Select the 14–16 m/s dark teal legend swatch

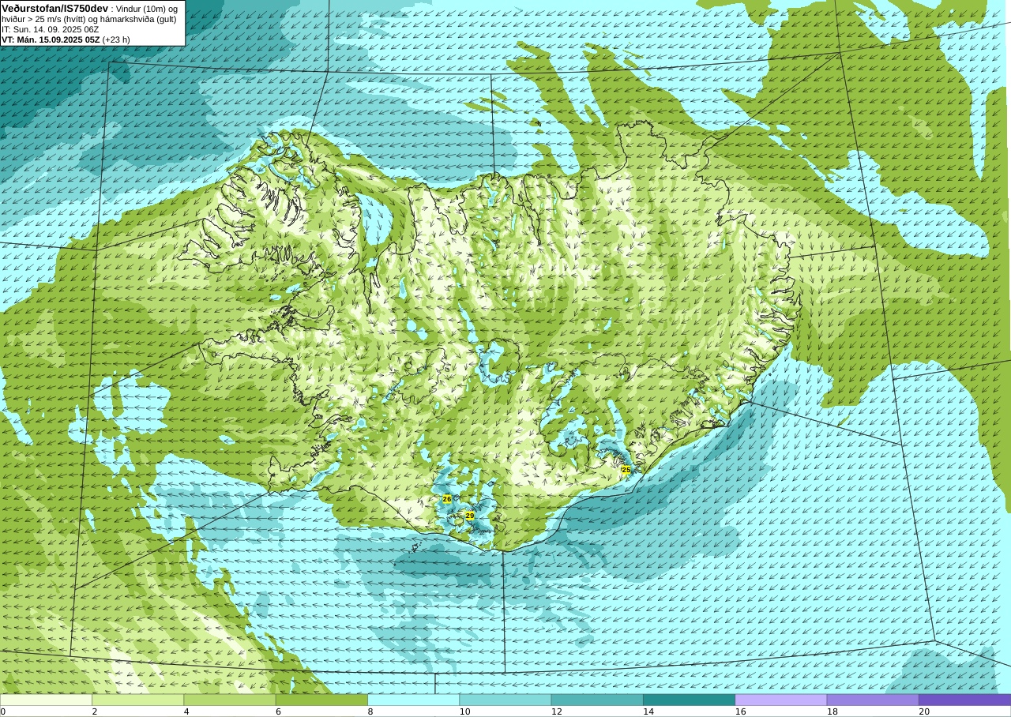[689, 700]
